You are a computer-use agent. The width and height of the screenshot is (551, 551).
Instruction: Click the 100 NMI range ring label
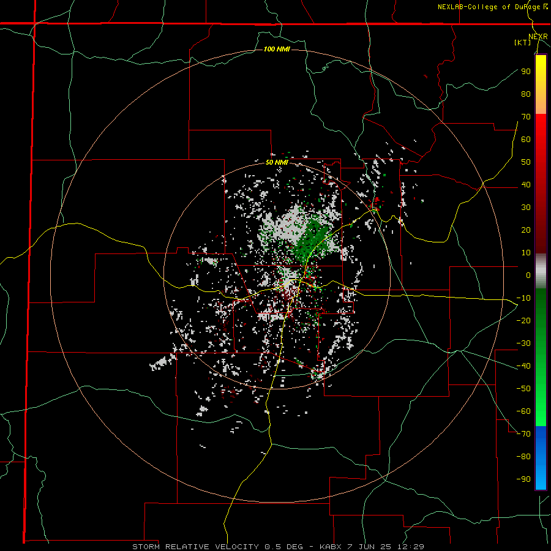click(x=277, y=49)
